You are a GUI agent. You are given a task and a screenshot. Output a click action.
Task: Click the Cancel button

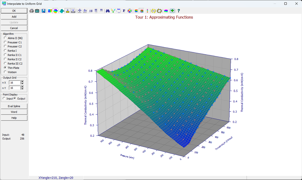[x=14, y=28]
